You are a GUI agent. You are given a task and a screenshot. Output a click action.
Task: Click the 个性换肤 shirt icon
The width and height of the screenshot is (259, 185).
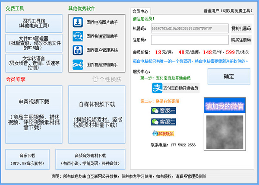click(96, 80)
